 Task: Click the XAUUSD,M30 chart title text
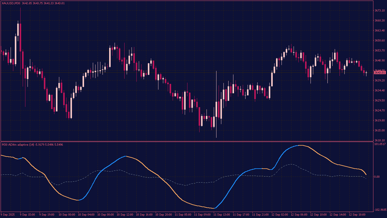point(11,3)
